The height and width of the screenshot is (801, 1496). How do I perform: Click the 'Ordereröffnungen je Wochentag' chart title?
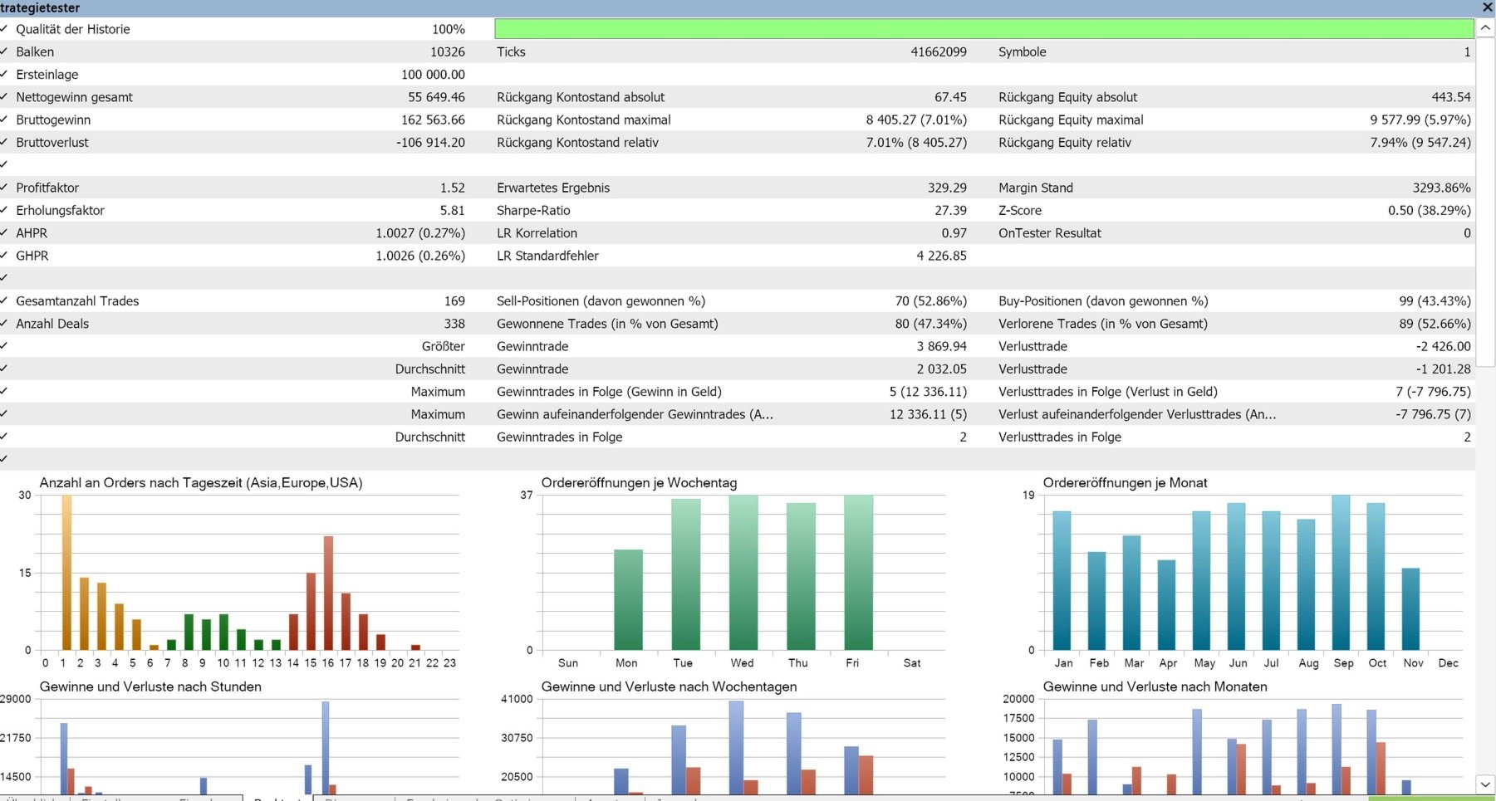click(x=639, y=483)
